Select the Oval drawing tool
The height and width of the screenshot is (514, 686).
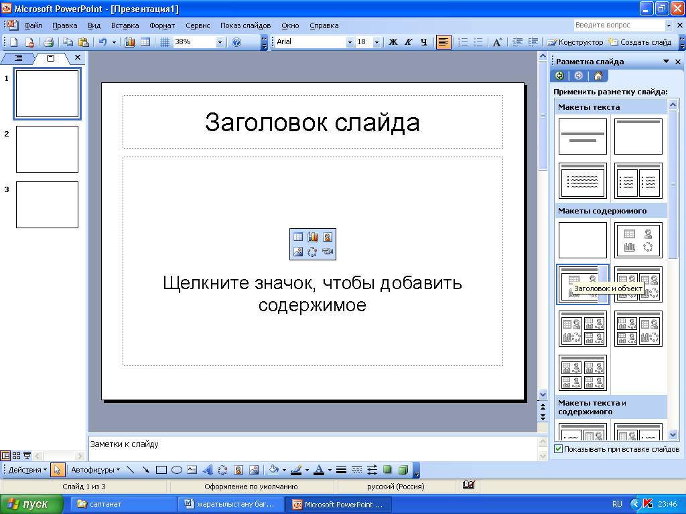tap(177, 470)
